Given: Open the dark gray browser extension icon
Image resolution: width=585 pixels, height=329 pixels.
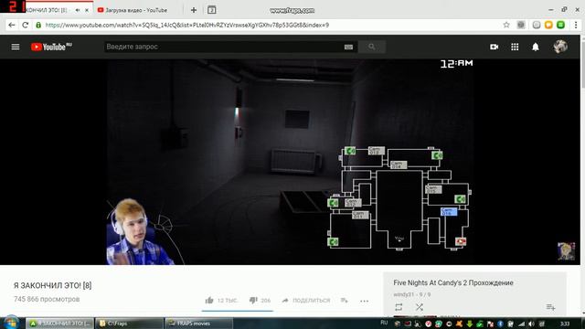Looking at the screenshot, I should [521, 25].
